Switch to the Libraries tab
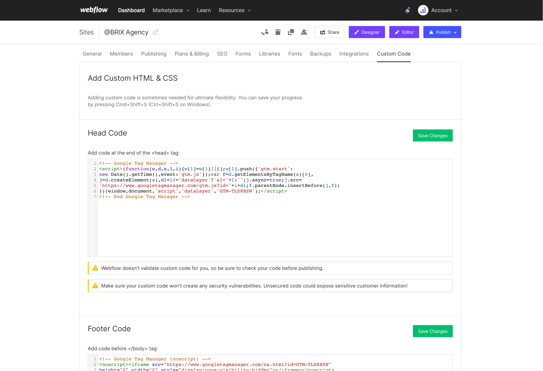 (x=269, y=54)
